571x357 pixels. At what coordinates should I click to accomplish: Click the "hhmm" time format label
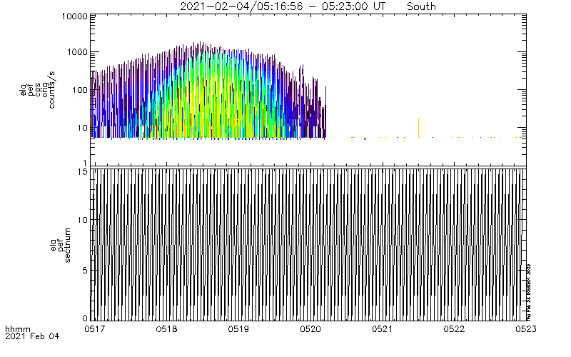click(x=17, y=330)
